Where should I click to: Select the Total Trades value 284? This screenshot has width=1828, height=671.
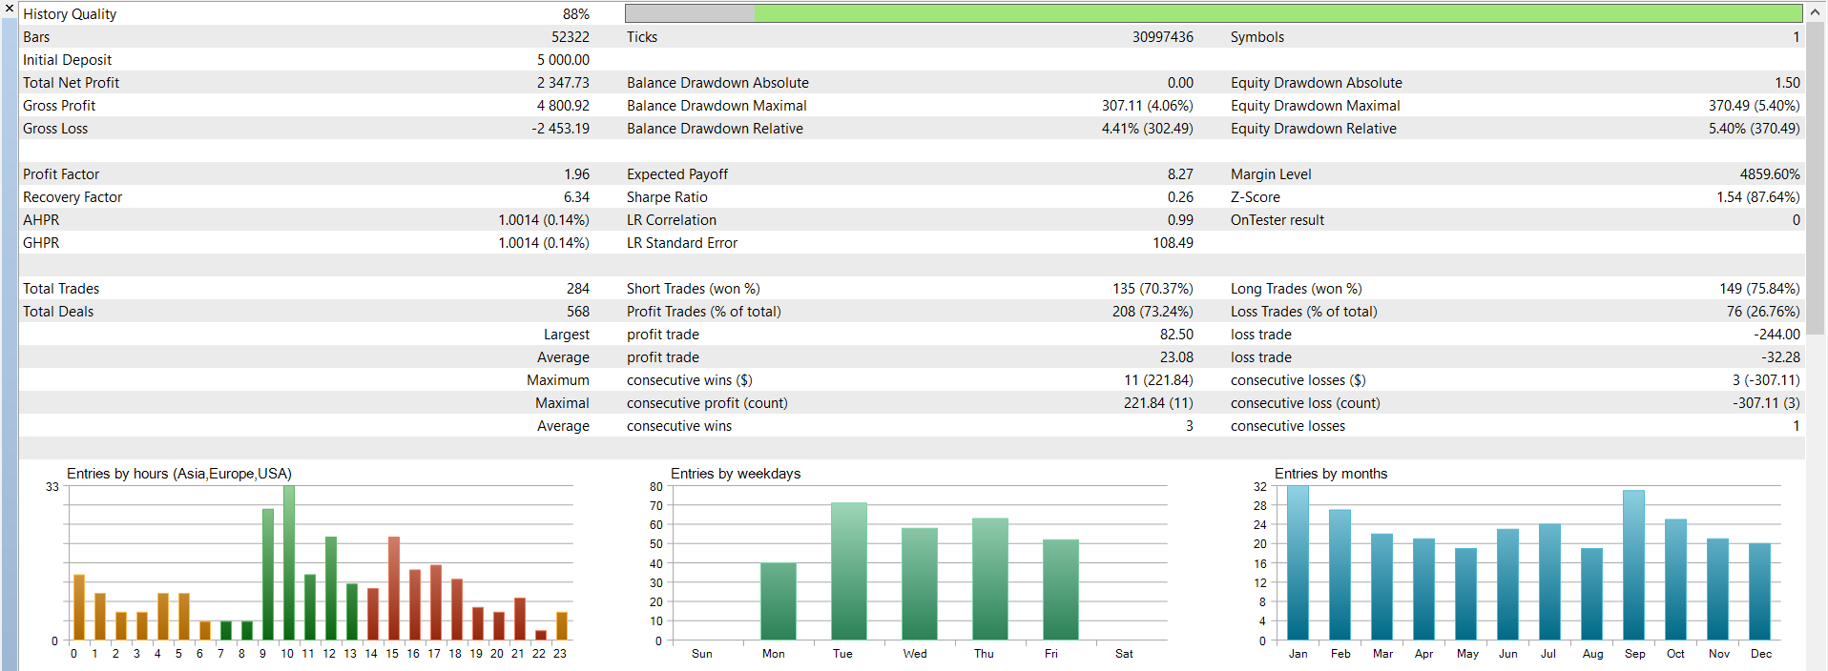578,289
